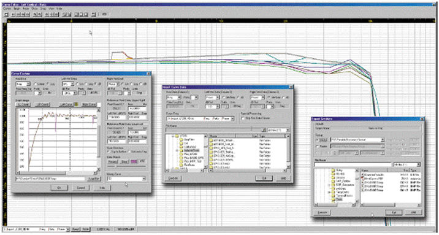
Task: Open the Curve menu in the main window
Action: pyautogui.click(x=7, y=9)
